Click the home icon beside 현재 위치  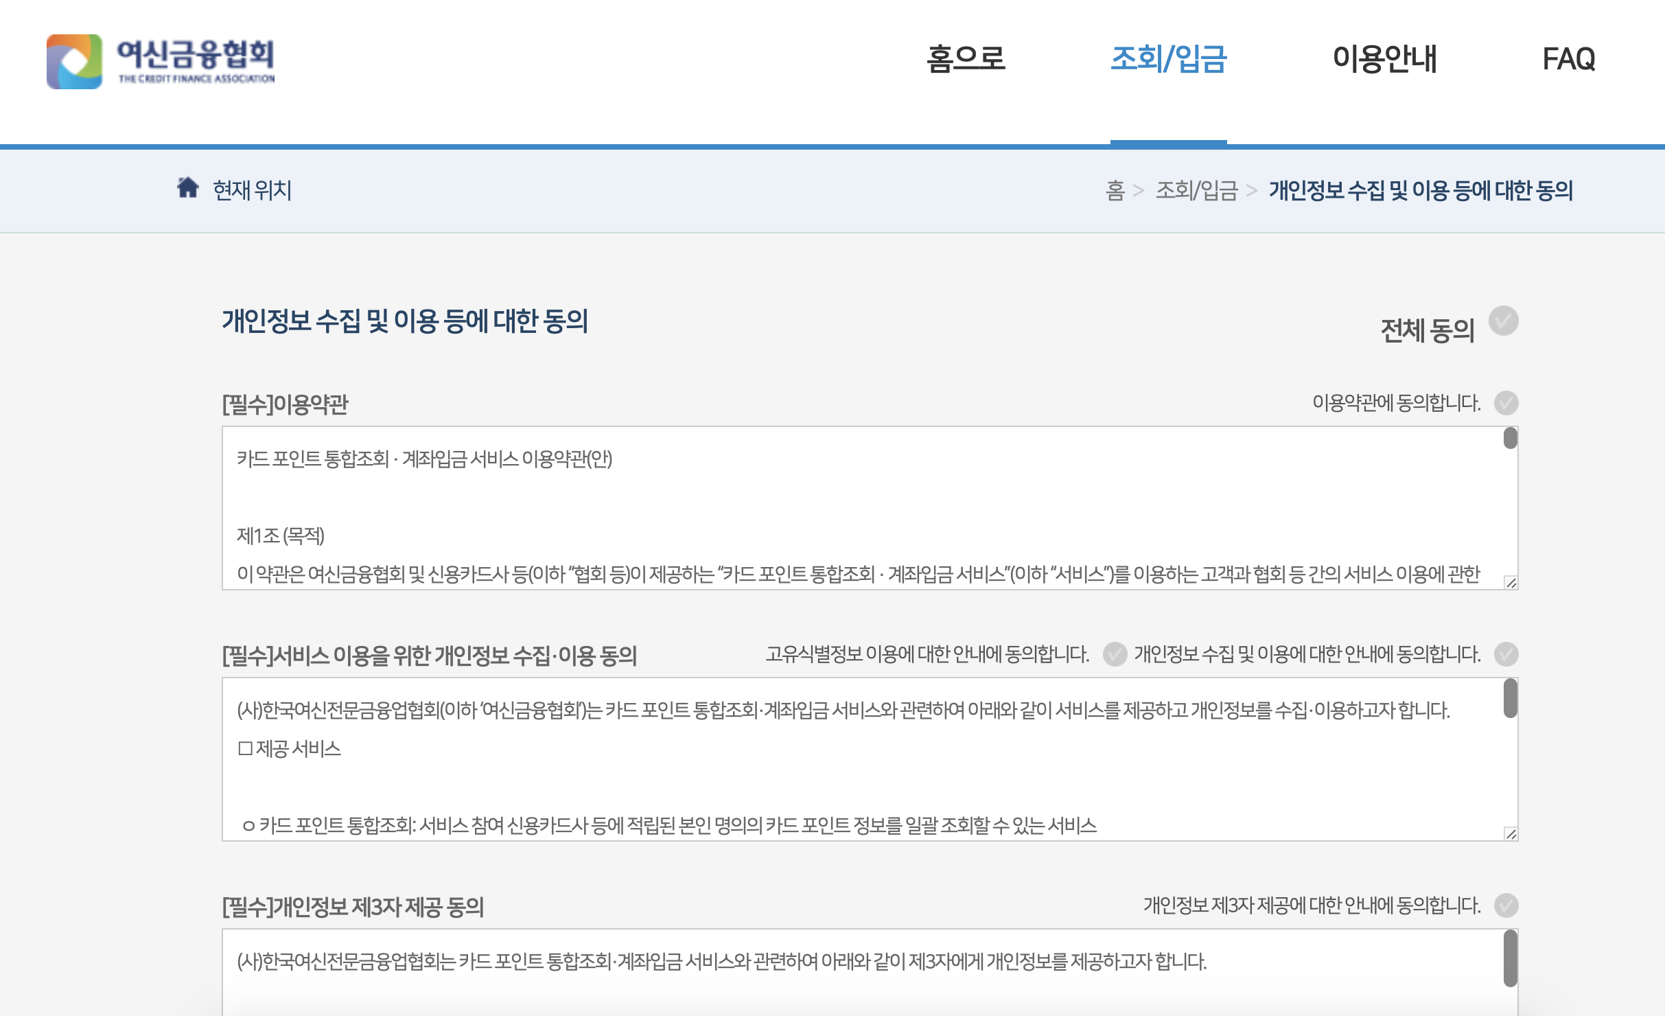[x=187, y=187]
